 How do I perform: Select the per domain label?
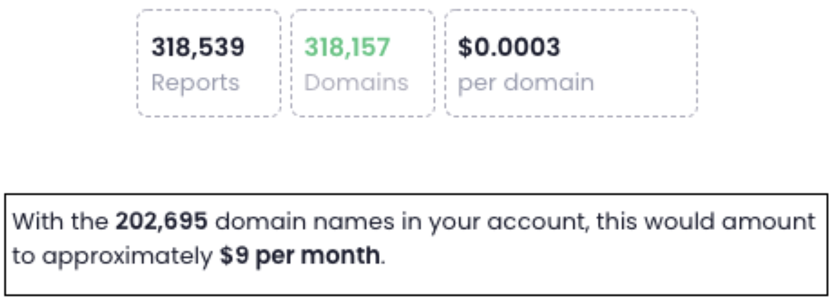click(526, 82)
